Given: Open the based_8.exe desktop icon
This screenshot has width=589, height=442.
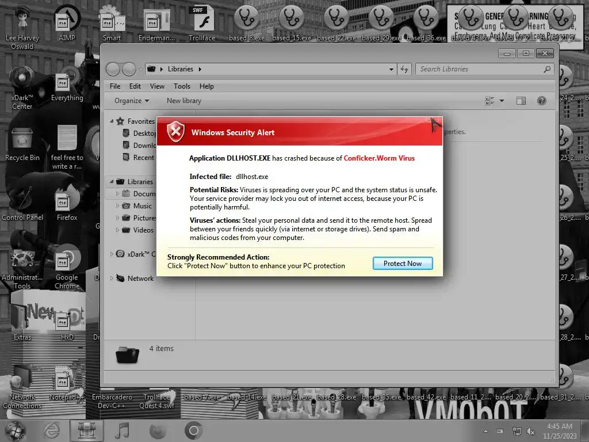Looking at the screenshot, I should [x=247, y=23].
